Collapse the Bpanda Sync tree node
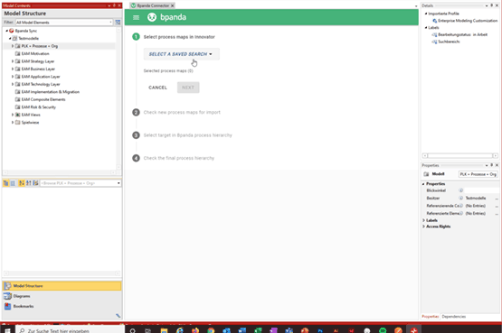 click(6, 31)
